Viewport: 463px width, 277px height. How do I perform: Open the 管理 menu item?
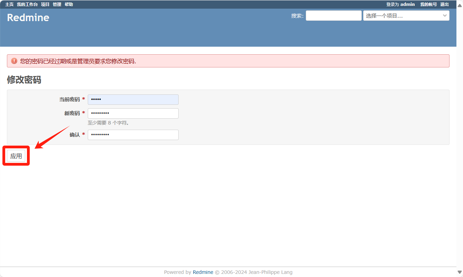click(x=57, y=4)
